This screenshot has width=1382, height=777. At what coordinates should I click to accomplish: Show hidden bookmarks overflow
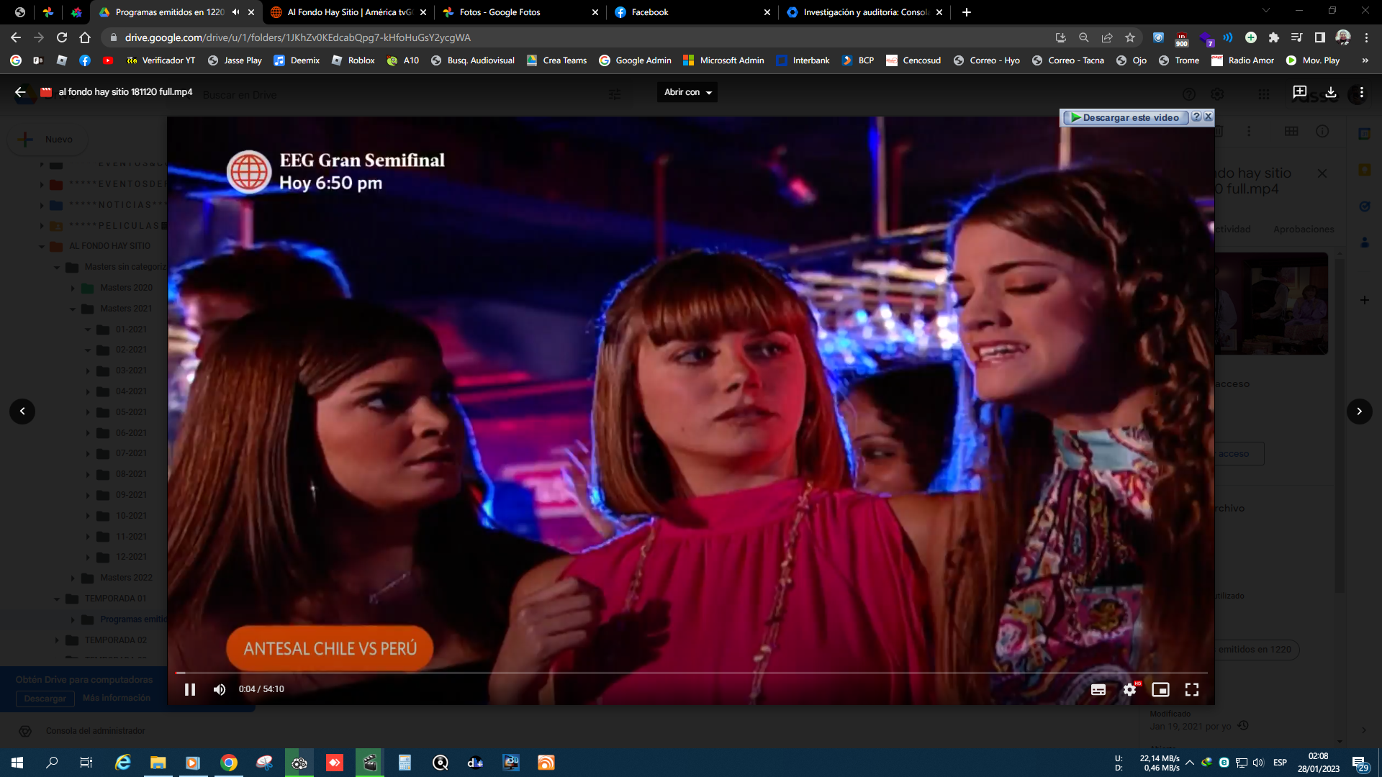coord(1365,60)
